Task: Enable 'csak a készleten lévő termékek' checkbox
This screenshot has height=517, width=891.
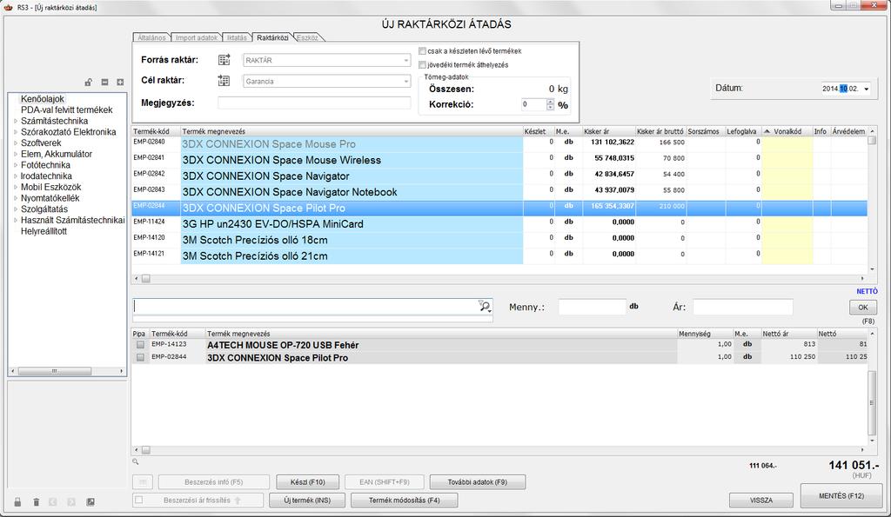Action: [x=422, y=51]
